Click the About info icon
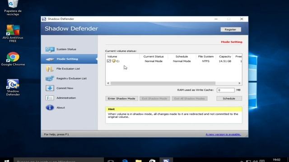 coord(50,108)
